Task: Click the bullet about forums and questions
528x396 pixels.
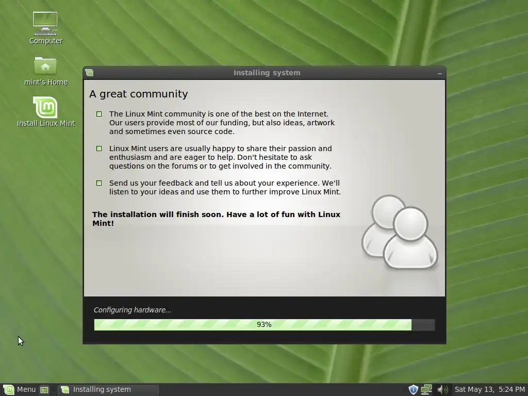Action: point(221,157)
